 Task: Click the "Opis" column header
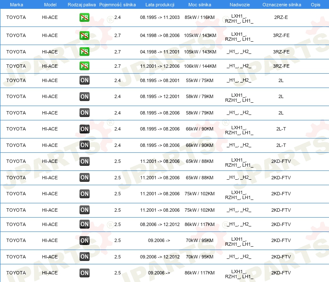(x=315, y=5)
